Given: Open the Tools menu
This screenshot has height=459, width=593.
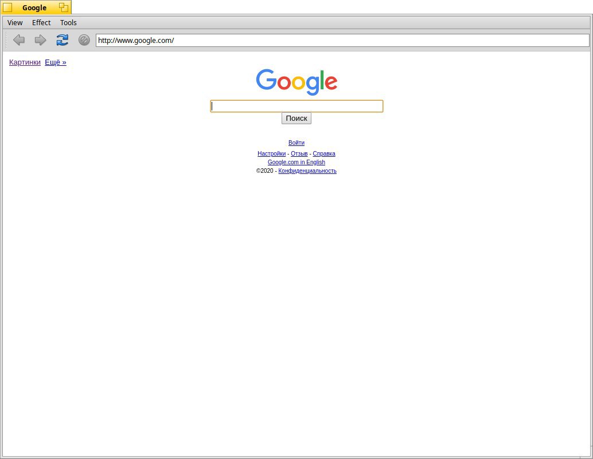Looking at the screenshot, I should (68, 23).
